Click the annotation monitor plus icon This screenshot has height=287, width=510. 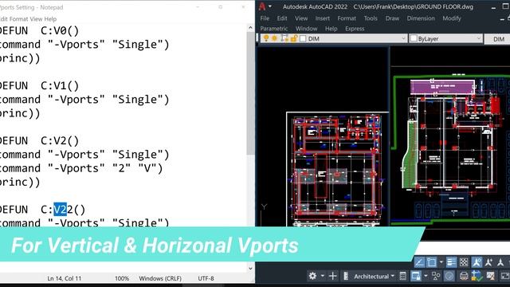[x=333, y=276]
